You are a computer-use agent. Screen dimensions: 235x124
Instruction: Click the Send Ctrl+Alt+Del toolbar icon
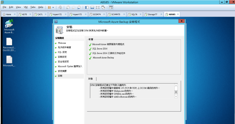tap(60, 7)
